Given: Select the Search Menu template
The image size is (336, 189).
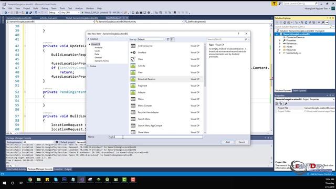Looking at the screenshot, I should tap(166, 119).
